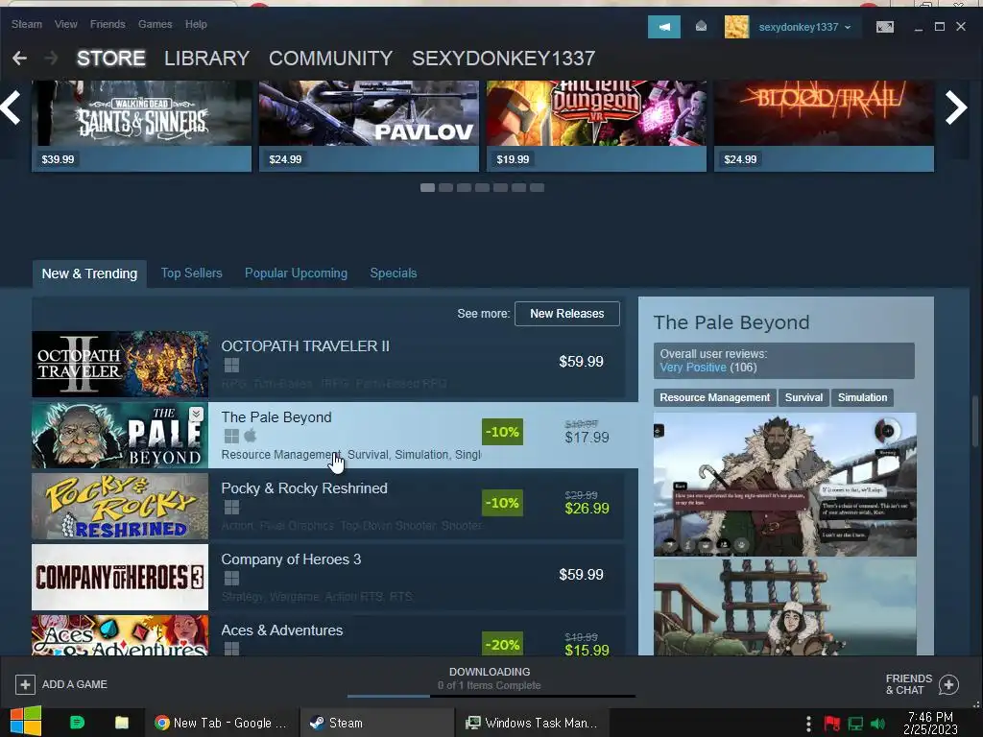983x737 pixels.
Task: Select first carousel page dot
Action: 427,187
